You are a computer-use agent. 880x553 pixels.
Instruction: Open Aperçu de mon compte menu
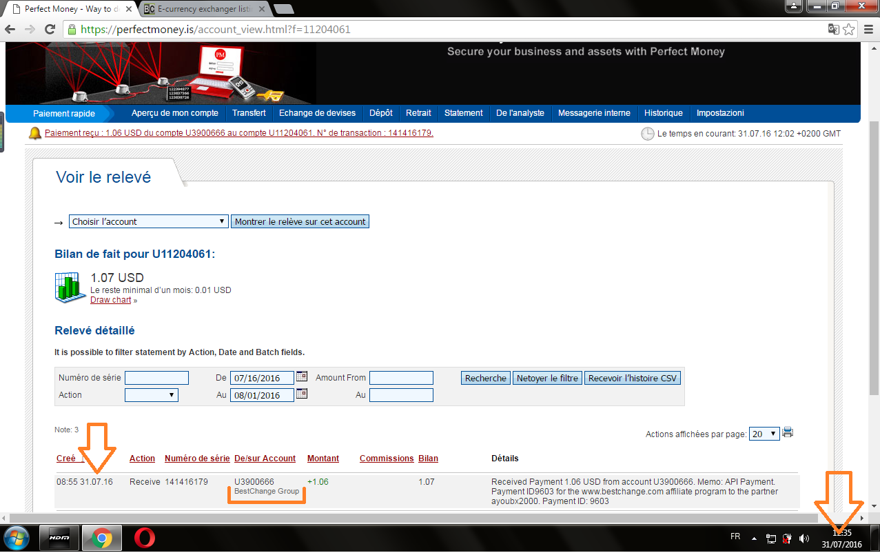click(175, 113)
